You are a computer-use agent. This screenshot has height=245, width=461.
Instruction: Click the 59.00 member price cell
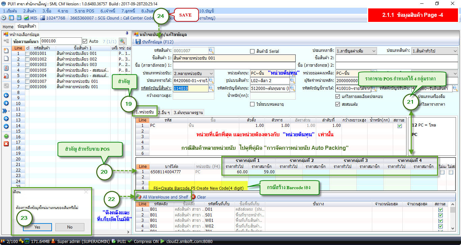point(262,172)
